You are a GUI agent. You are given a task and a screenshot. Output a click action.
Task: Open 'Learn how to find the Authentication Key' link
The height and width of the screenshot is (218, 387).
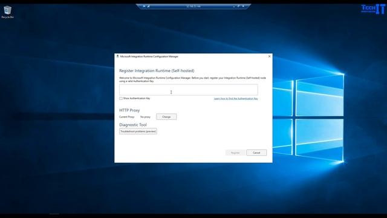[236, 99]
